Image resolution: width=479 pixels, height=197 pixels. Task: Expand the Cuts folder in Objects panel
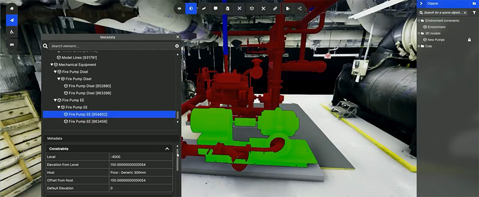point(419,46)
